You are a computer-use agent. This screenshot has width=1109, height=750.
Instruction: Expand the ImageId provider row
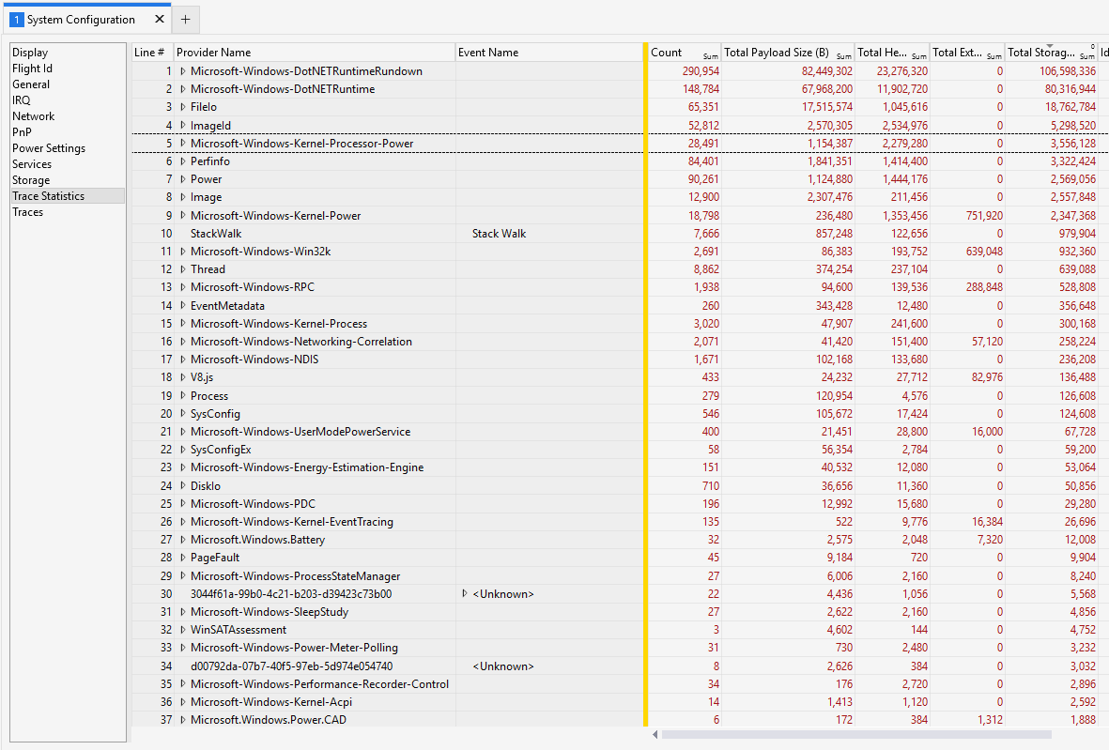(182, 125)
